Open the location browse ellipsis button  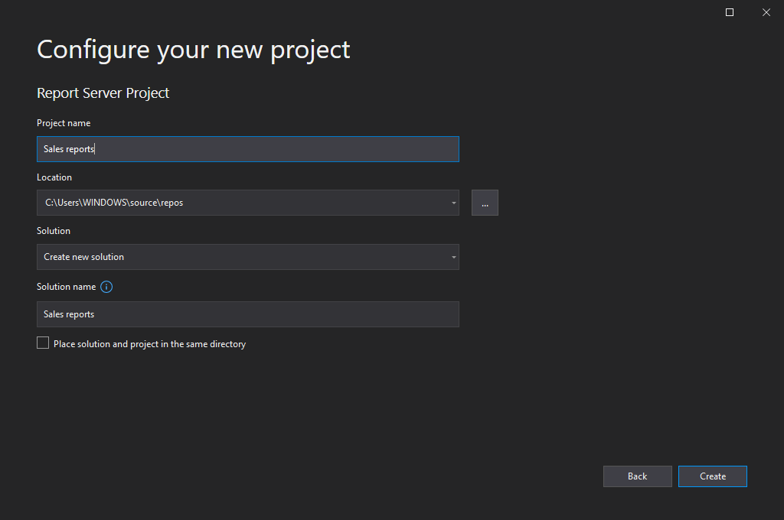(485, 203)
